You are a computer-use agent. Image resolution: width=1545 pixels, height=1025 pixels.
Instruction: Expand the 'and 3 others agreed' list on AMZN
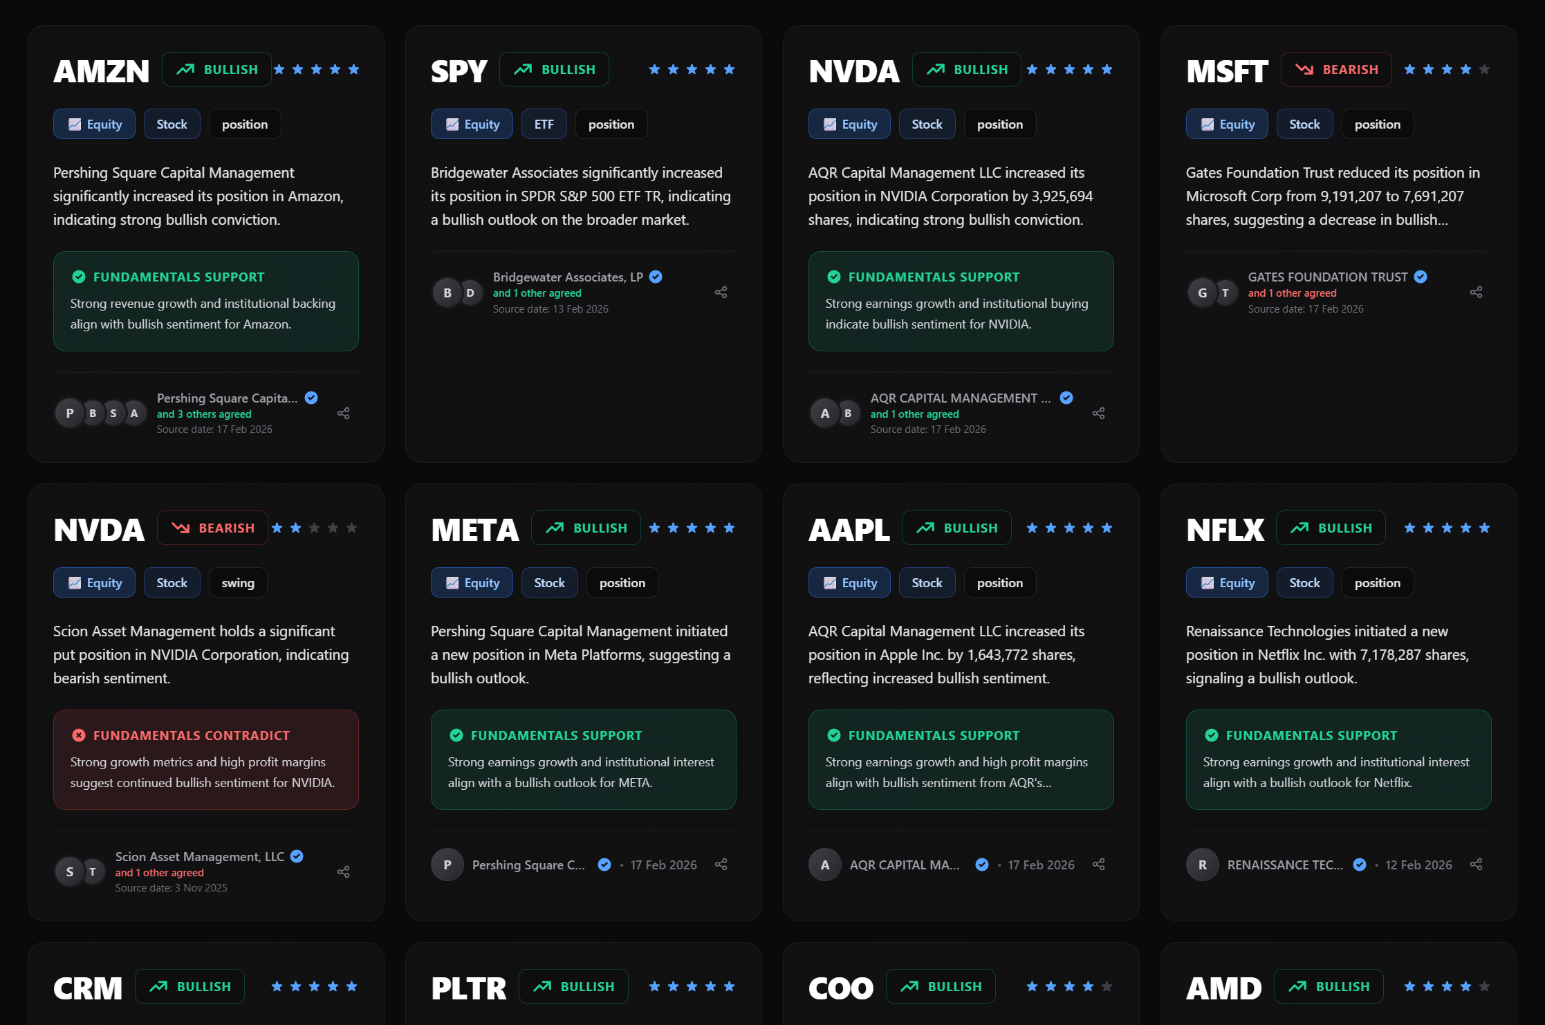point(203,414)
